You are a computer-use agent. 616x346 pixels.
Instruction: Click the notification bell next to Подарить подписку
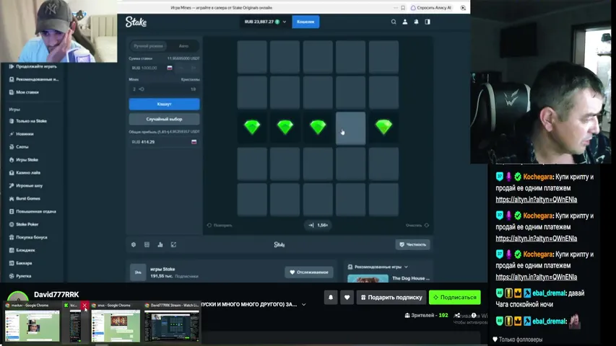coord(331,298)
